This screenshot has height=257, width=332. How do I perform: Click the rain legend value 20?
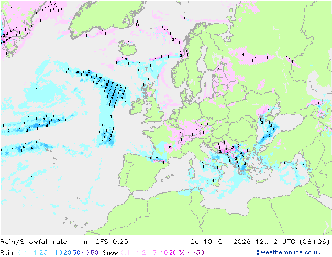pos(68,253)
